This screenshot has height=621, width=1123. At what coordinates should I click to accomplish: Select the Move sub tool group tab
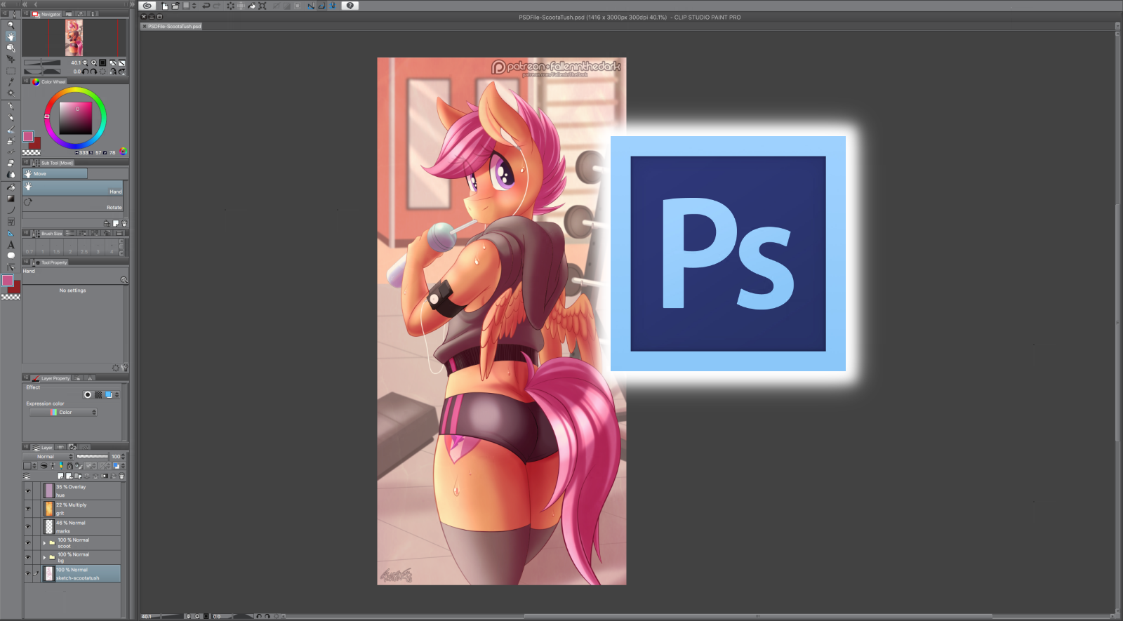55,173
